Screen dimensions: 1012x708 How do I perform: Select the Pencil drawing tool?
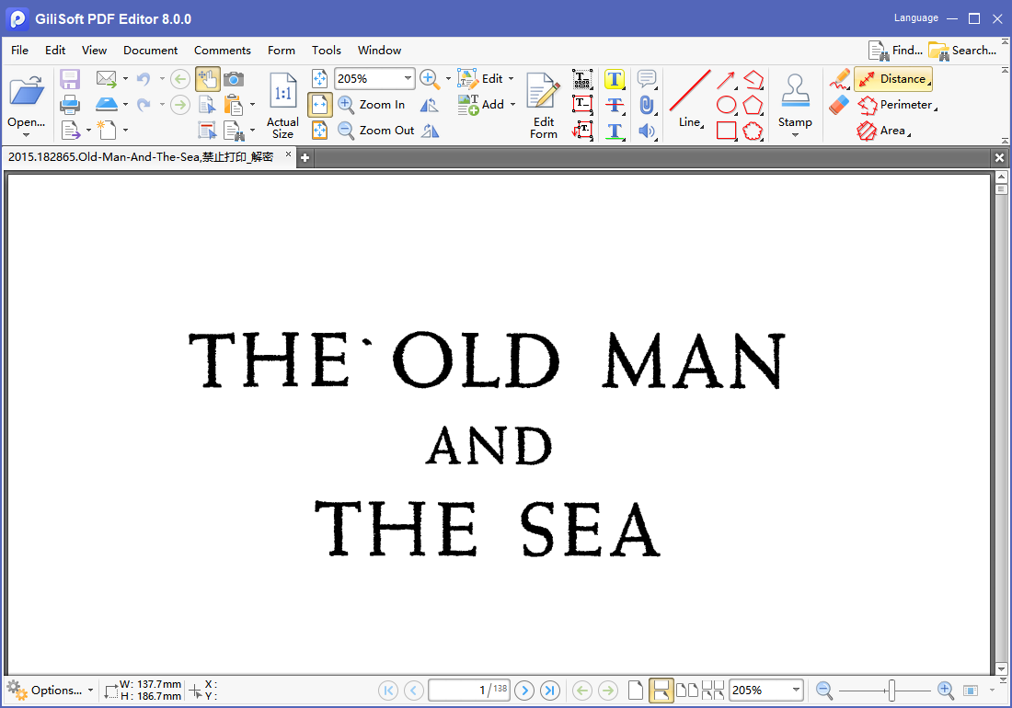coord(838,79)
